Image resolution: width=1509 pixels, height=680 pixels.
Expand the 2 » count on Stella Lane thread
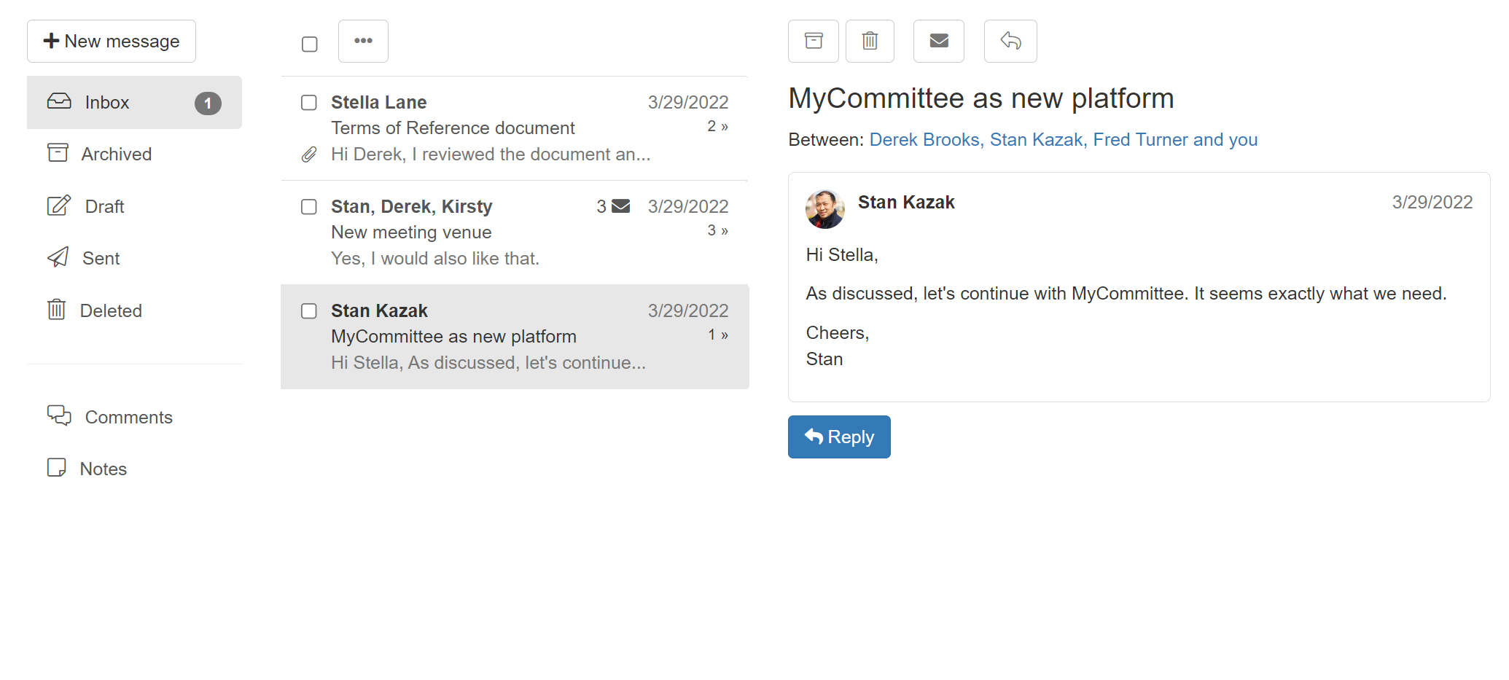click(718, 126)
